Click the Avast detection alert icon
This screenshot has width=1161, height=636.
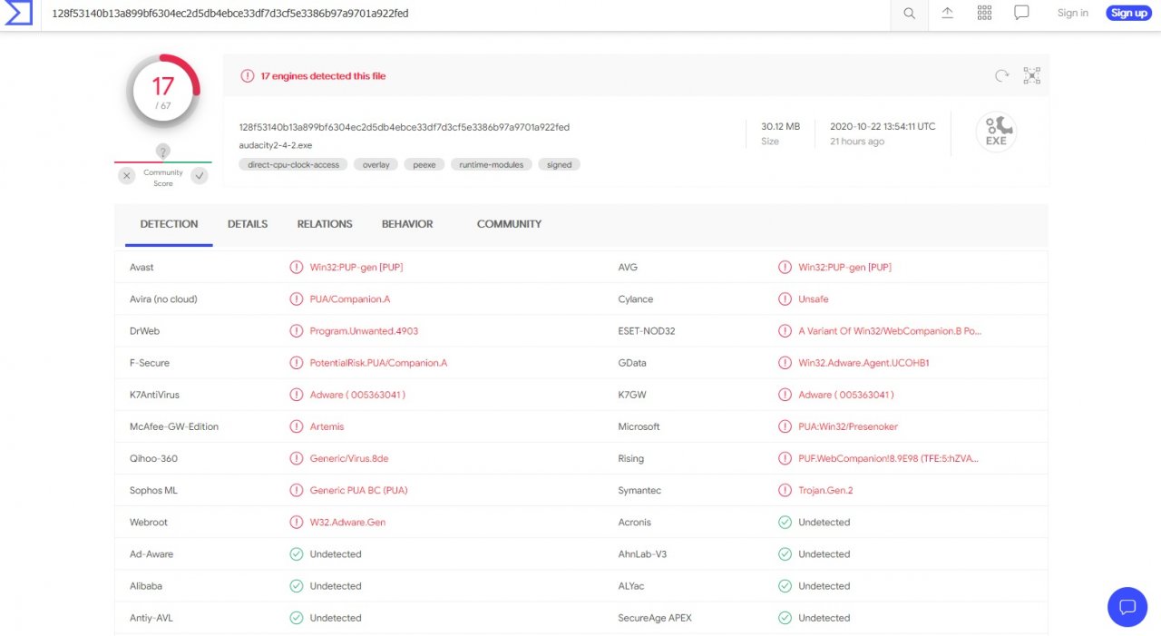[x=296, y=268]
